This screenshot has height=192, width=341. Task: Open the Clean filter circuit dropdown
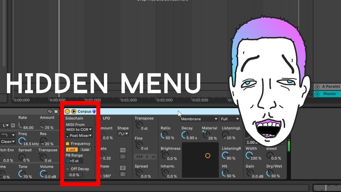pos(8,142)
